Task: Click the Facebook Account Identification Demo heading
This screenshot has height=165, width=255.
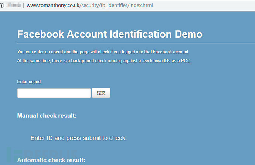Action: tap(110, 34)
